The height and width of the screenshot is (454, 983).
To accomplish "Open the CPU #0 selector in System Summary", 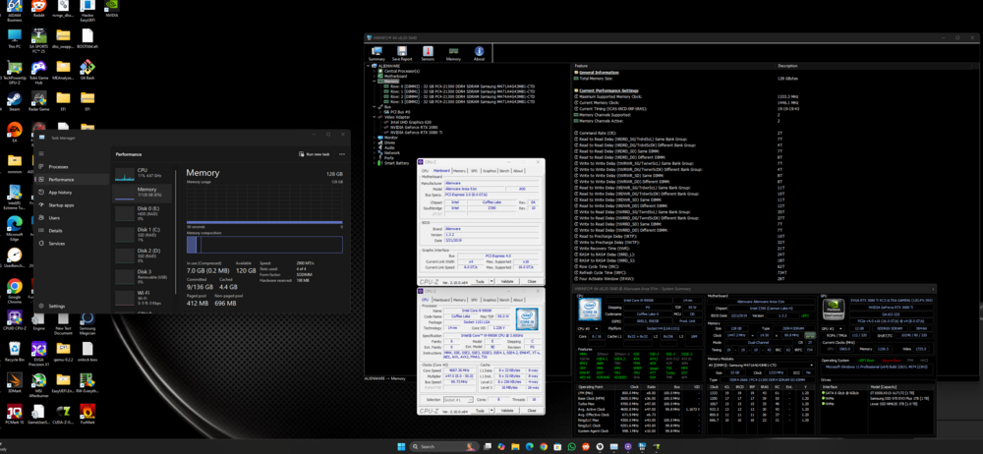I will 587,328.
